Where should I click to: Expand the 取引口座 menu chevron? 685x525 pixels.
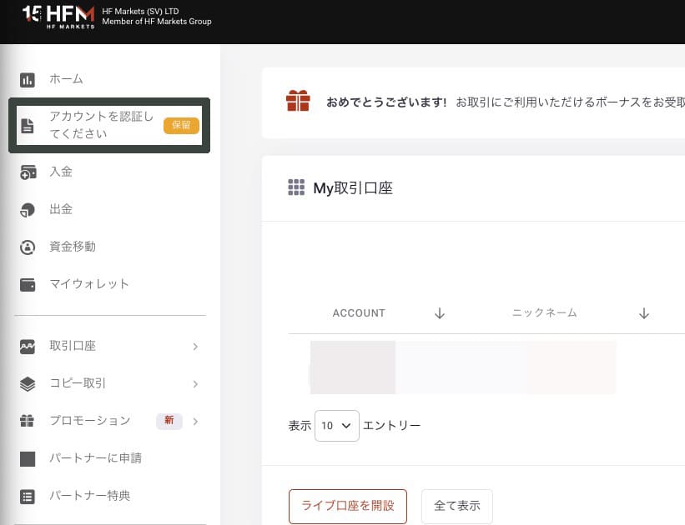pyautogui.click(x=195, y=347)
